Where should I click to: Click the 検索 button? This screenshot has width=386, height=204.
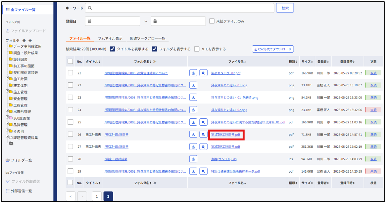tap(285, 8)
